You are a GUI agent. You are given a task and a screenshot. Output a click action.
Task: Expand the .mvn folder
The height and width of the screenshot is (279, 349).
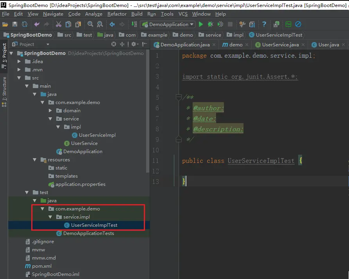(x=19, y=70)
